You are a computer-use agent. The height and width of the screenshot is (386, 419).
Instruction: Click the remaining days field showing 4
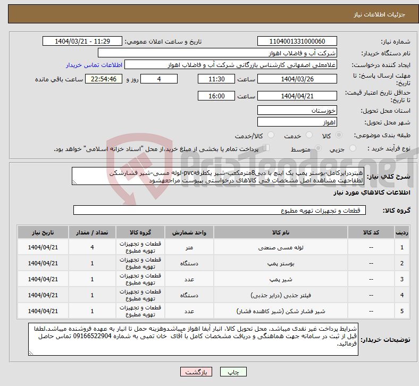click(x=159, y=79)
